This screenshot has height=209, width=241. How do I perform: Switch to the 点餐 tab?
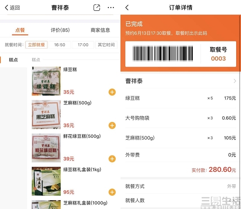tap(20, 30)
